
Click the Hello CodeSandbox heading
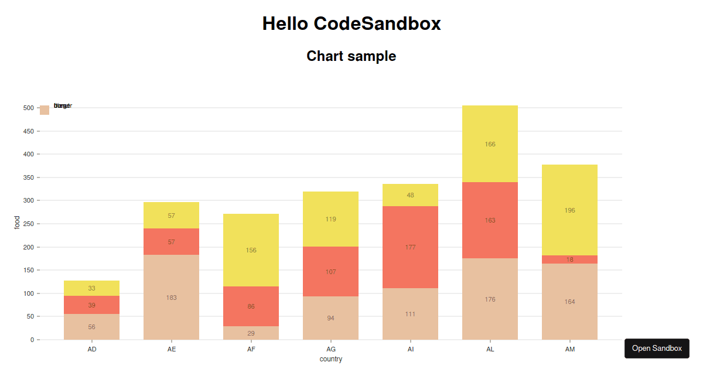tap(351, 23)
